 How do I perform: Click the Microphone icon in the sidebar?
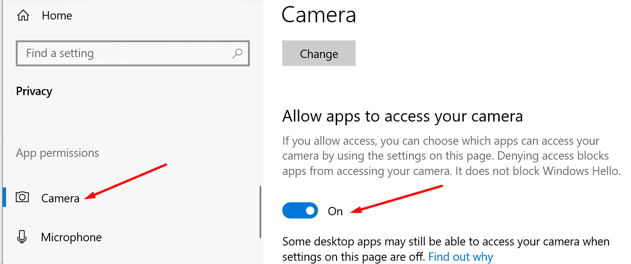[x=22, y=237]
